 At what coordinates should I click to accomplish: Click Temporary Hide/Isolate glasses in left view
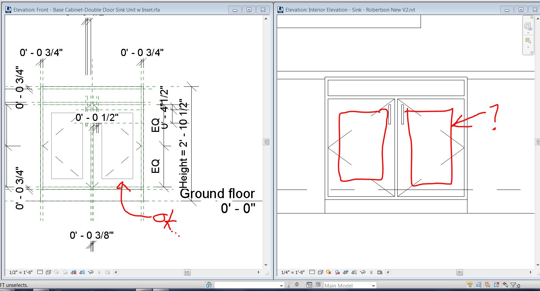91,272
